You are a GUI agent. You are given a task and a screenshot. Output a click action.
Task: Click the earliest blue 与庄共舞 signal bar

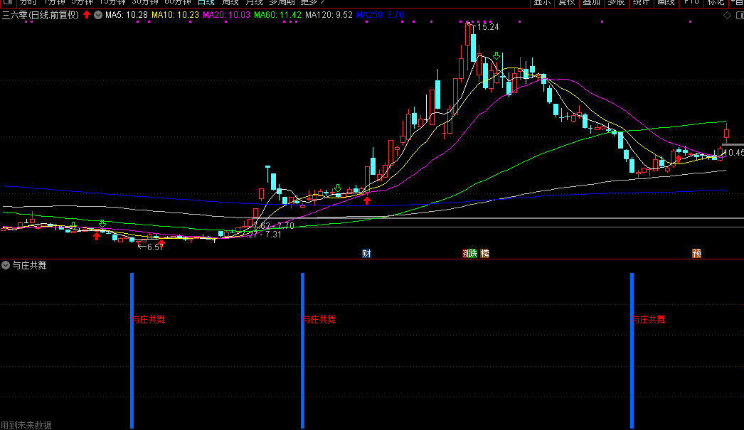[x=132, y=350]
